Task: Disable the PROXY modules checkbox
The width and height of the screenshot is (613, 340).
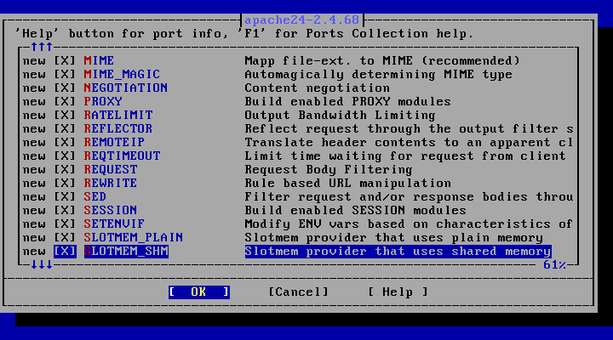Action: (x=65, y=102)
